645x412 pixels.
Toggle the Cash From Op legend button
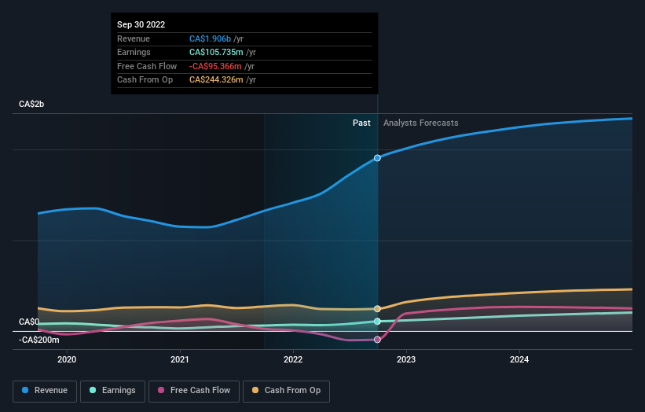[x=286, y=391]
